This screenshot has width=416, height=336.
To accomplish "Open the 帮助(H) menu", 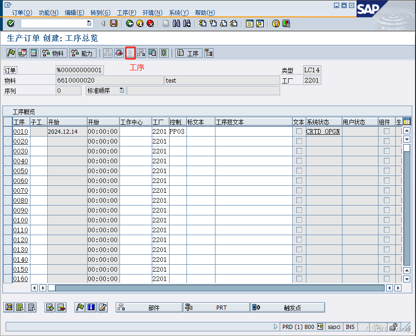I will click(205, 13).
